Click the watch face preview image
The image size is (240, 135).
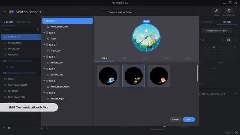pos(146,37)
